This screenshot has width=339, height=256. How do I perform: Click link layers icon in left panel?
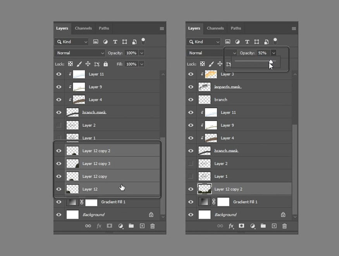[88, 226]
